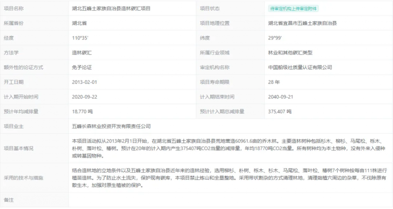Screen dimensions: 393x209
Task: Click the 免予论证 additionality value
Action: click(82, 67)
